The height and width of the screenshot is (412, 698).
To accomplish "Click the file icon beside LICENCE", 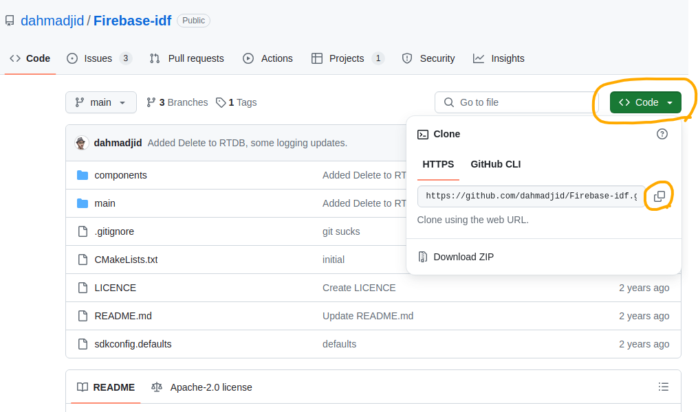I will pos(83,288).
